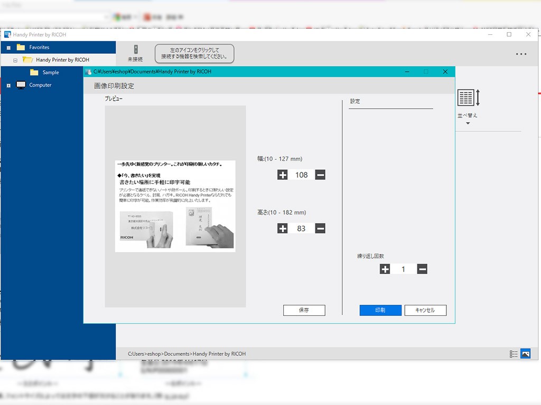Decrease width with the minus button
Screen dimensions: 541x405
click(x=320, y=175)
